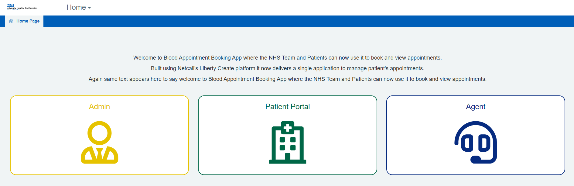Click the blank white top header area
Screen dimensions: 574x186
coord(304,8)
